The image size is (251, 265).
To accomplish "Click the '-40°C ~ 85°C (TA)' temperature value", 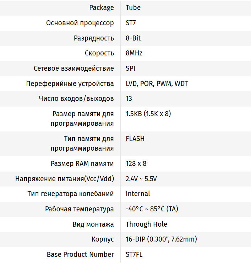I will pos(152,209).
